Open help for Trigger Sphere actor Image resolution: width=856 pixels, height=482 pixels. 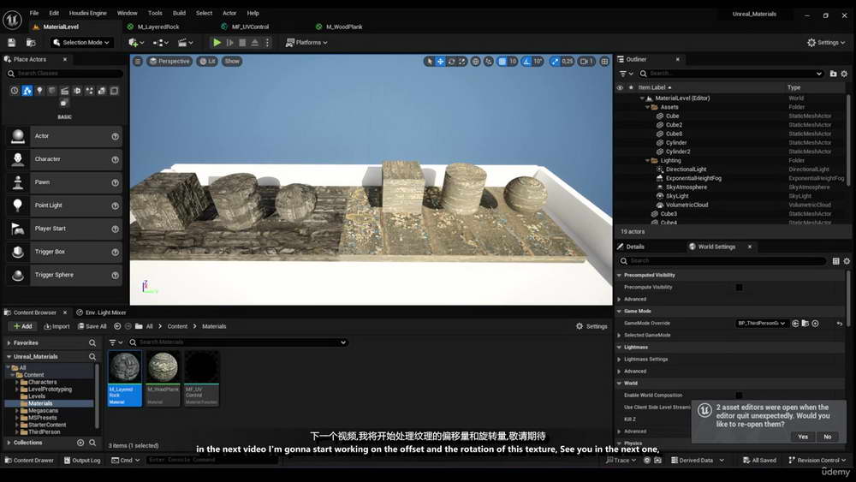point(116,275)
